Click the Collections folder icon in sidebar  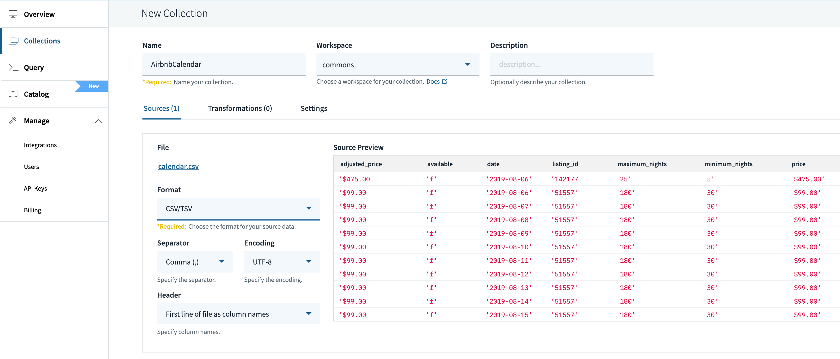13,41
